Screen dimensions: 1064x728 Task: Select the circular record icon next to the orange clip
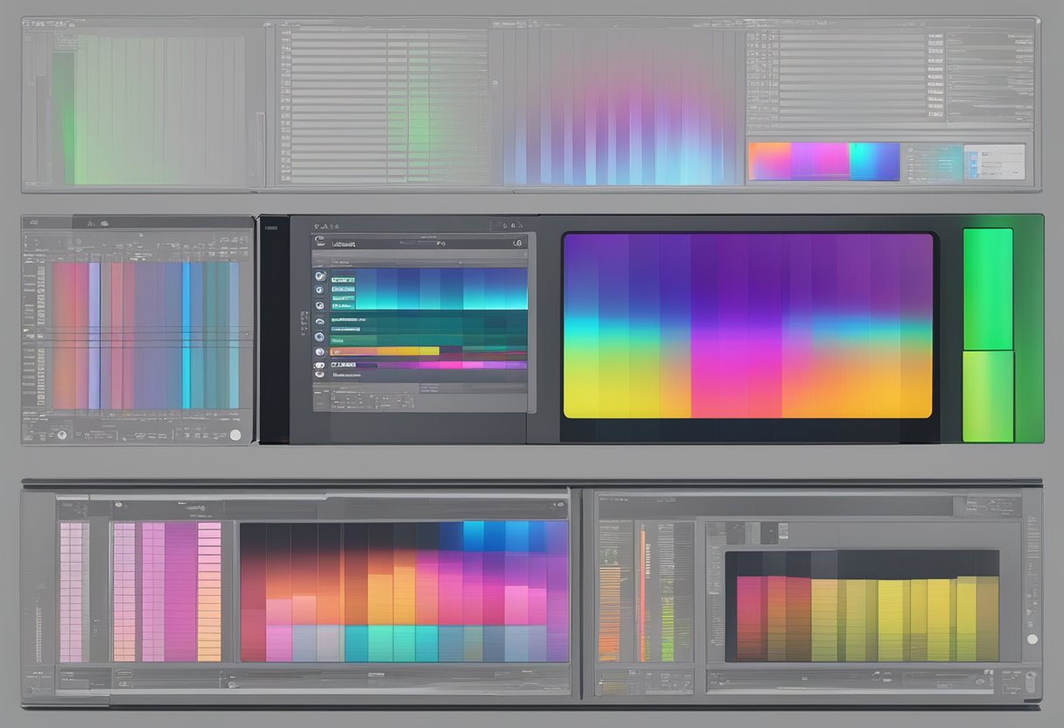tap(318, 350)
